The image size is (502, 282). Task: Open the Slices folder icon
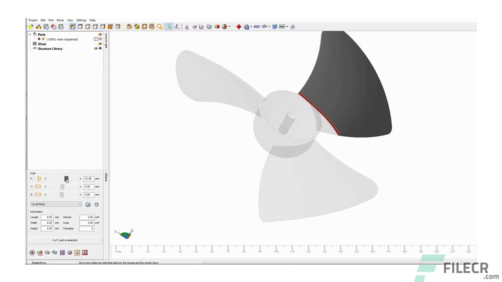[100, 44]
